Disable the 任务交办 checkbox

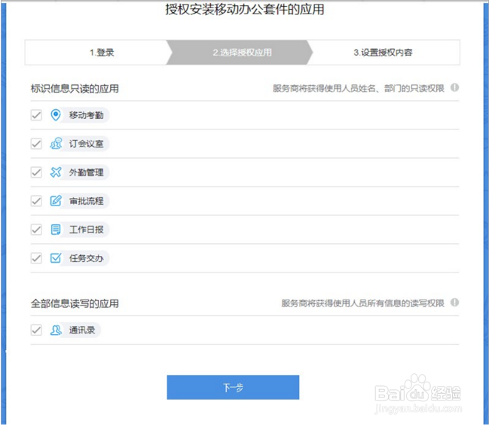pyautogui.click(x=36, y=258)
